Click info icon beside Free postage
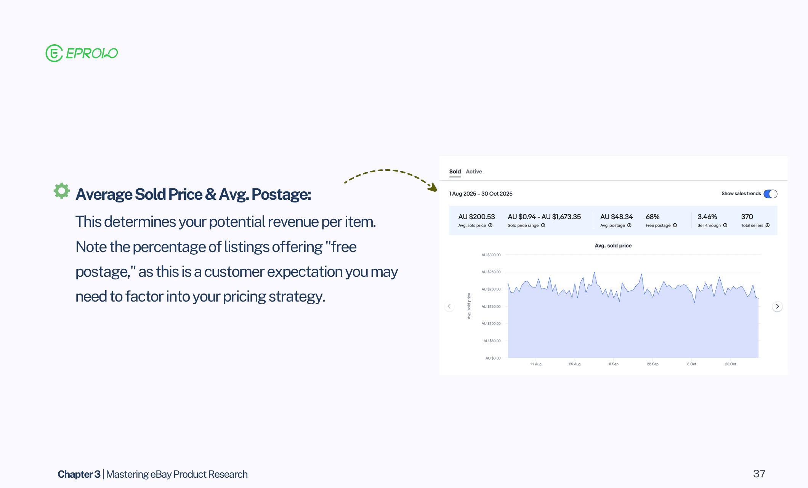 (675, 225)
